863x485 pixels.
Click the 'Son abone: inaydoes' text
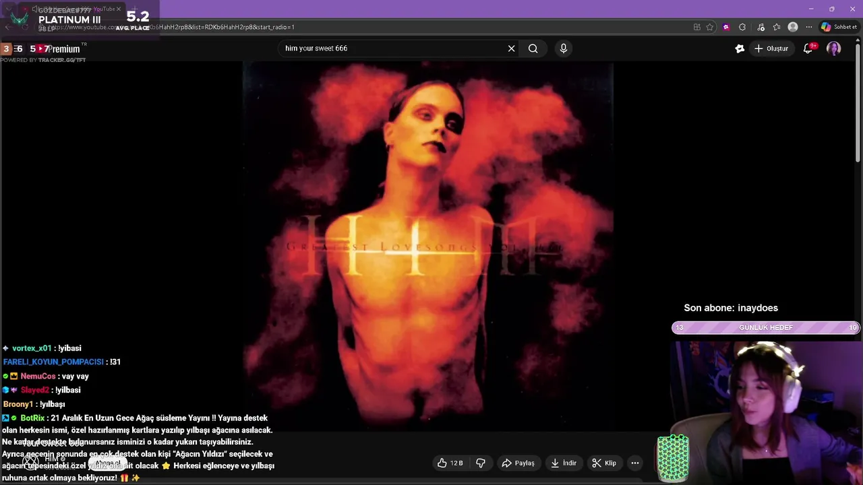click(x=731, y=308)
